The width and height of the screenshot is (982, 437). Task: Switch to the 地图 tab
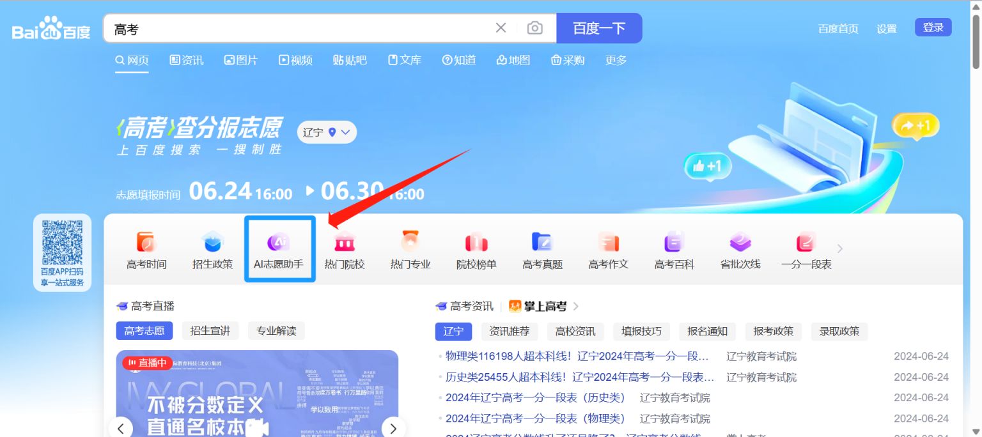513,60
